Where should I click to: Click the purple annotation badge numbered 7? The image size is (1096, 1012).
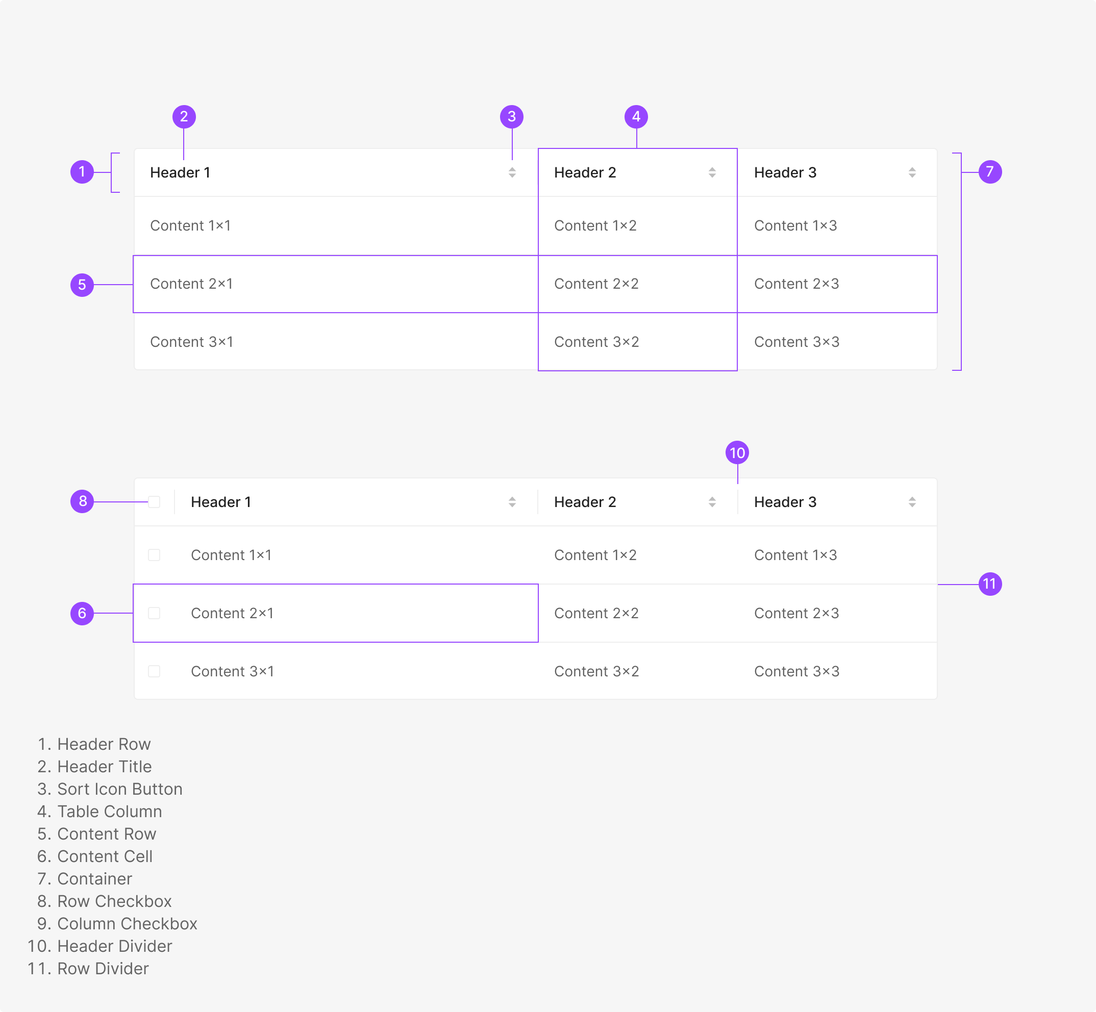tap(990, 172)
